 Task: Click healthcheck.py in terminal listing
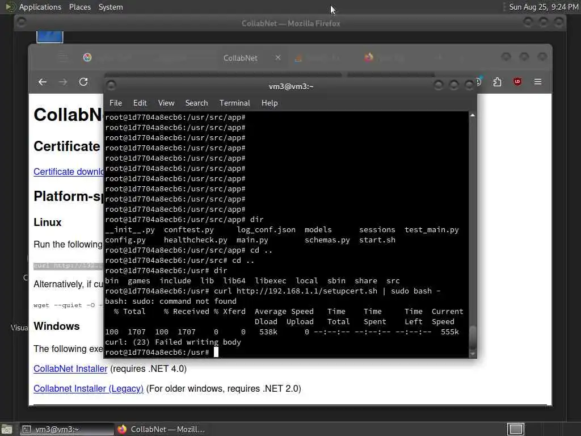[196, 240]
